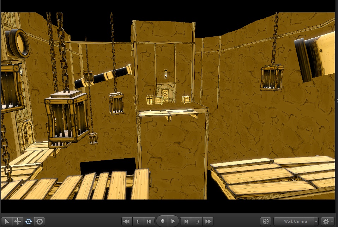Step forward one frame
The width and height of the screenshot is (338, 227).
[x=186, y=221]
